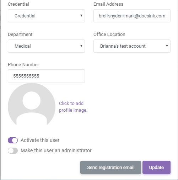
Task: Click the Phone Number field label
Action: click(23, 65)
